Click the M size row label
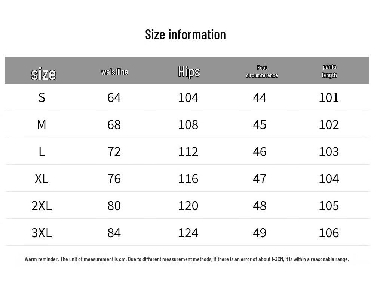 [x=42, y=124]
